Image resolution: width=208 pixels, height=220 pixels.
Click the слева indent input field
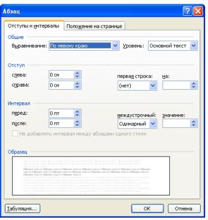[61, 75]
